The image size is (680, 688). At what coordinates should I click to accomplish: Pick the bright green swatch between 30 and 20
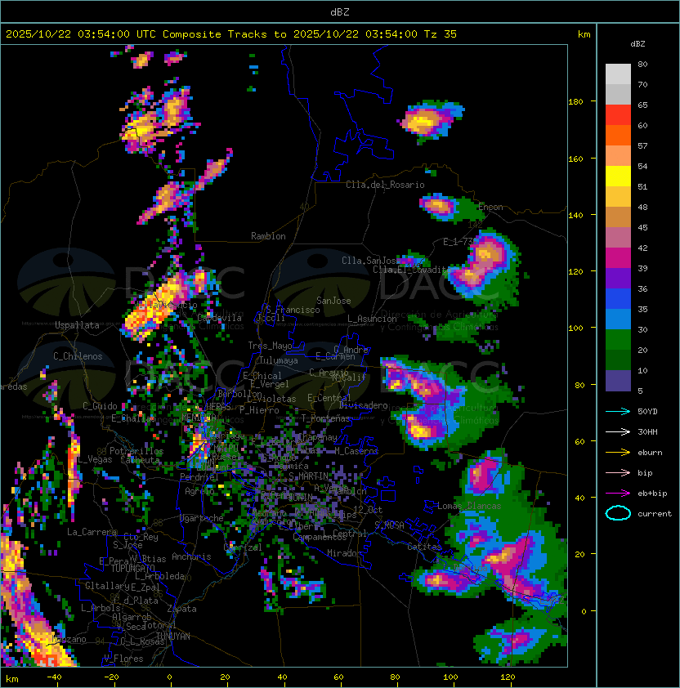618,340
